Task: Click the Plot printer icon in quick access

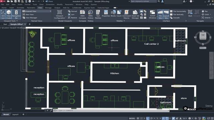Action: click(x=30, y=1)
